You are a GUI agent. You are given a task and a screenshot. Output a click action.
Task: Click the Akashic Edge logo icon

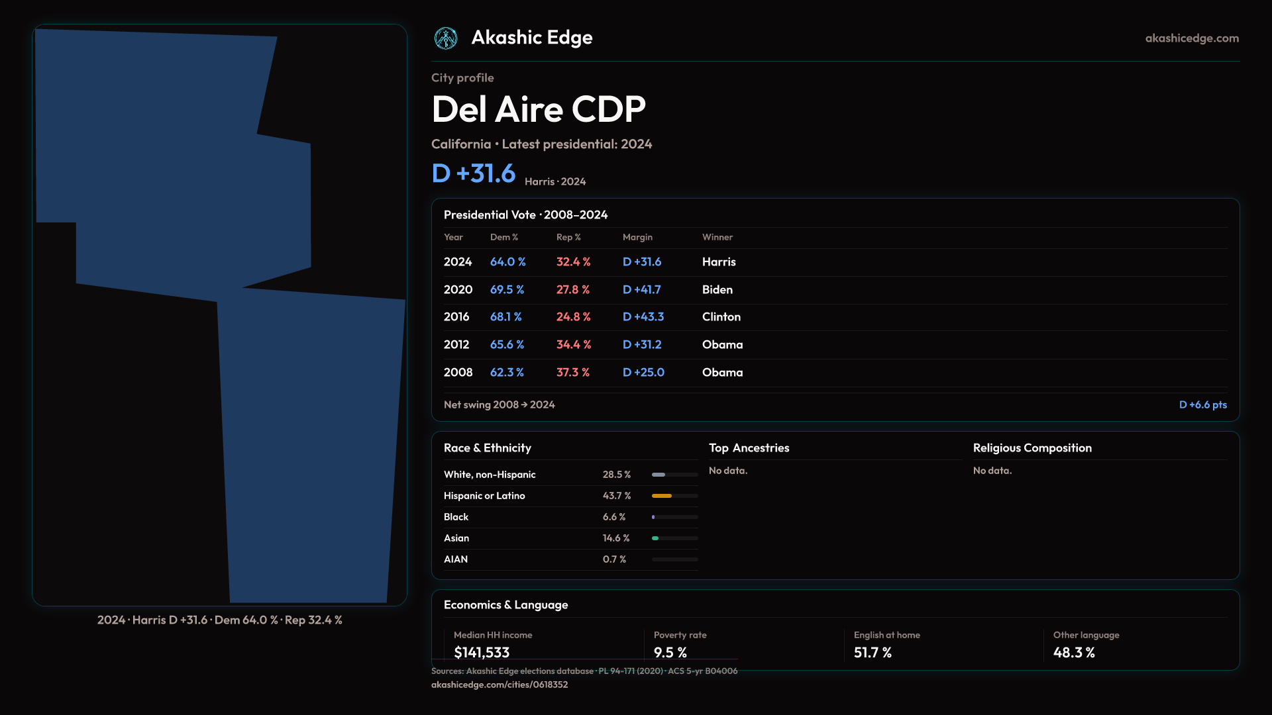446,38
